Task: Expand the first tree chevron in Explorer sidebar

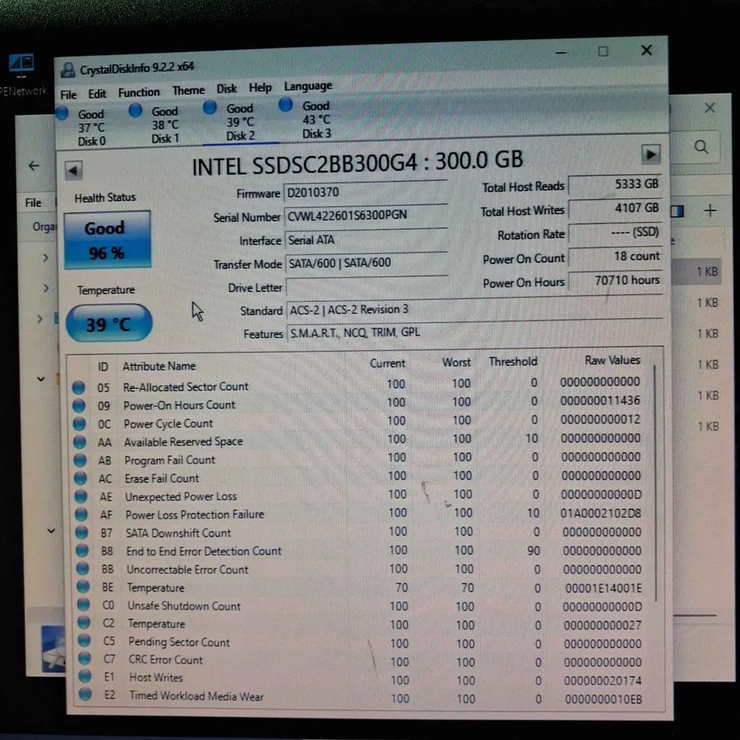Action: pyautogui.click(x=45, y=257)
